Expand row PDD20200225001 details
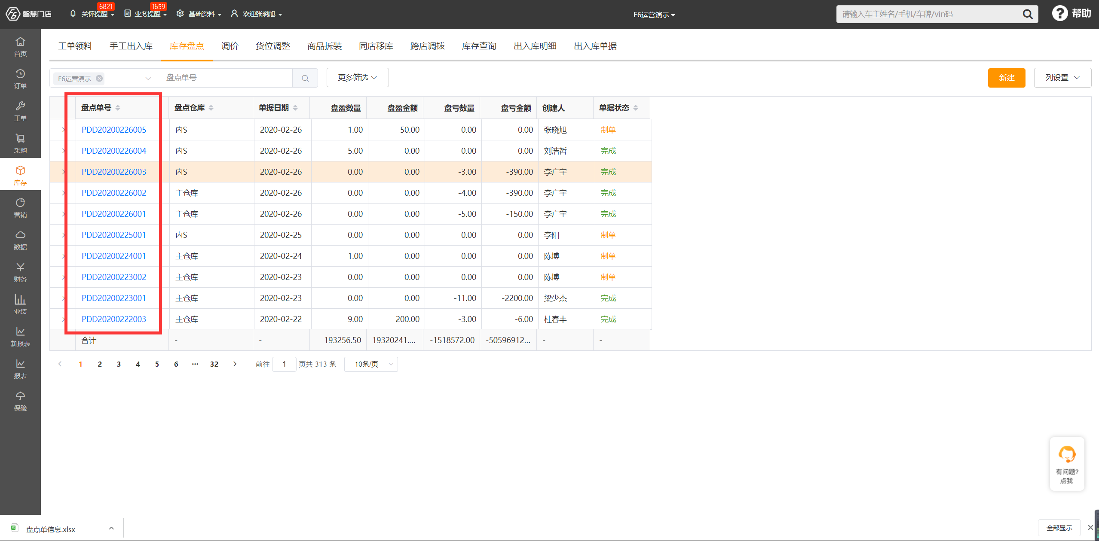 (63, 235)
